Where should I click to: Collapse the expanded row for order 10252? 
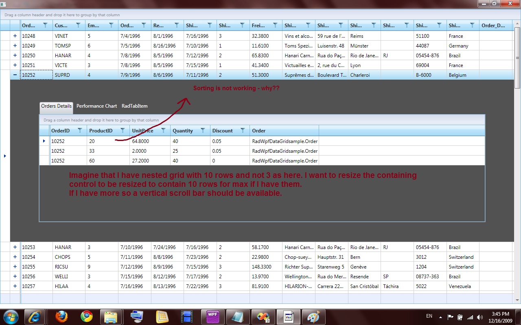tap(15, 75)
